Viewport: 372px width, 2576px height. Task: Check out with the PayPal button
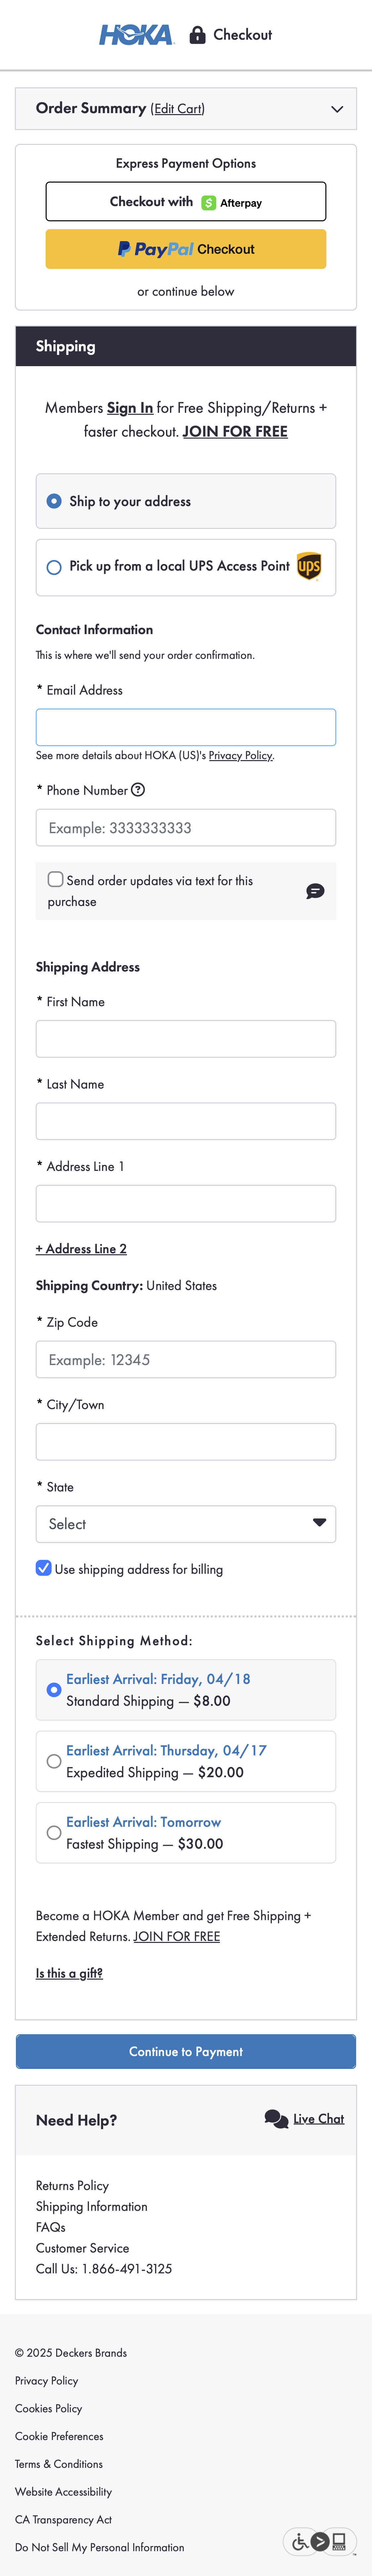pyautogui.click(x=186, y=249)
